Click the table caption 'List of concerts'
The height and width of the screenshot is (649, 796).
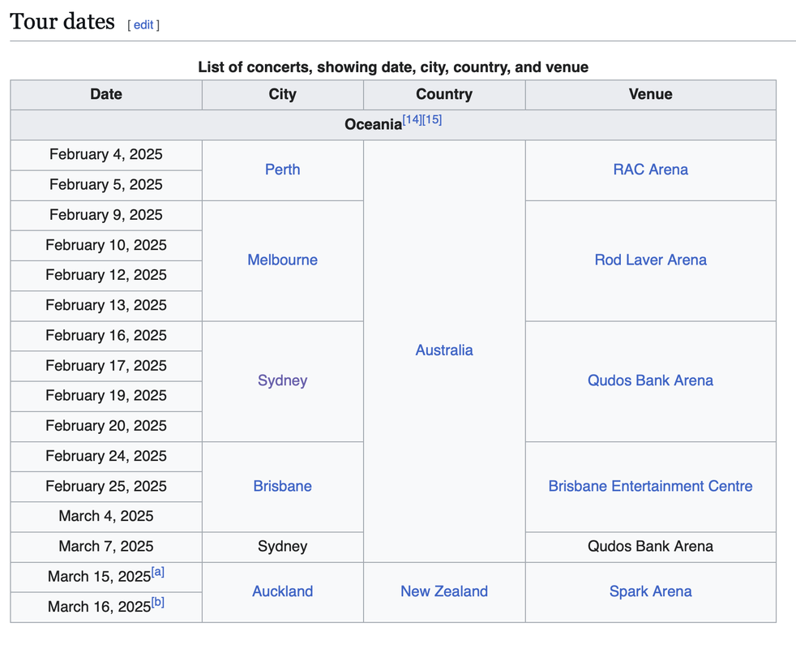tap(393, 67)
